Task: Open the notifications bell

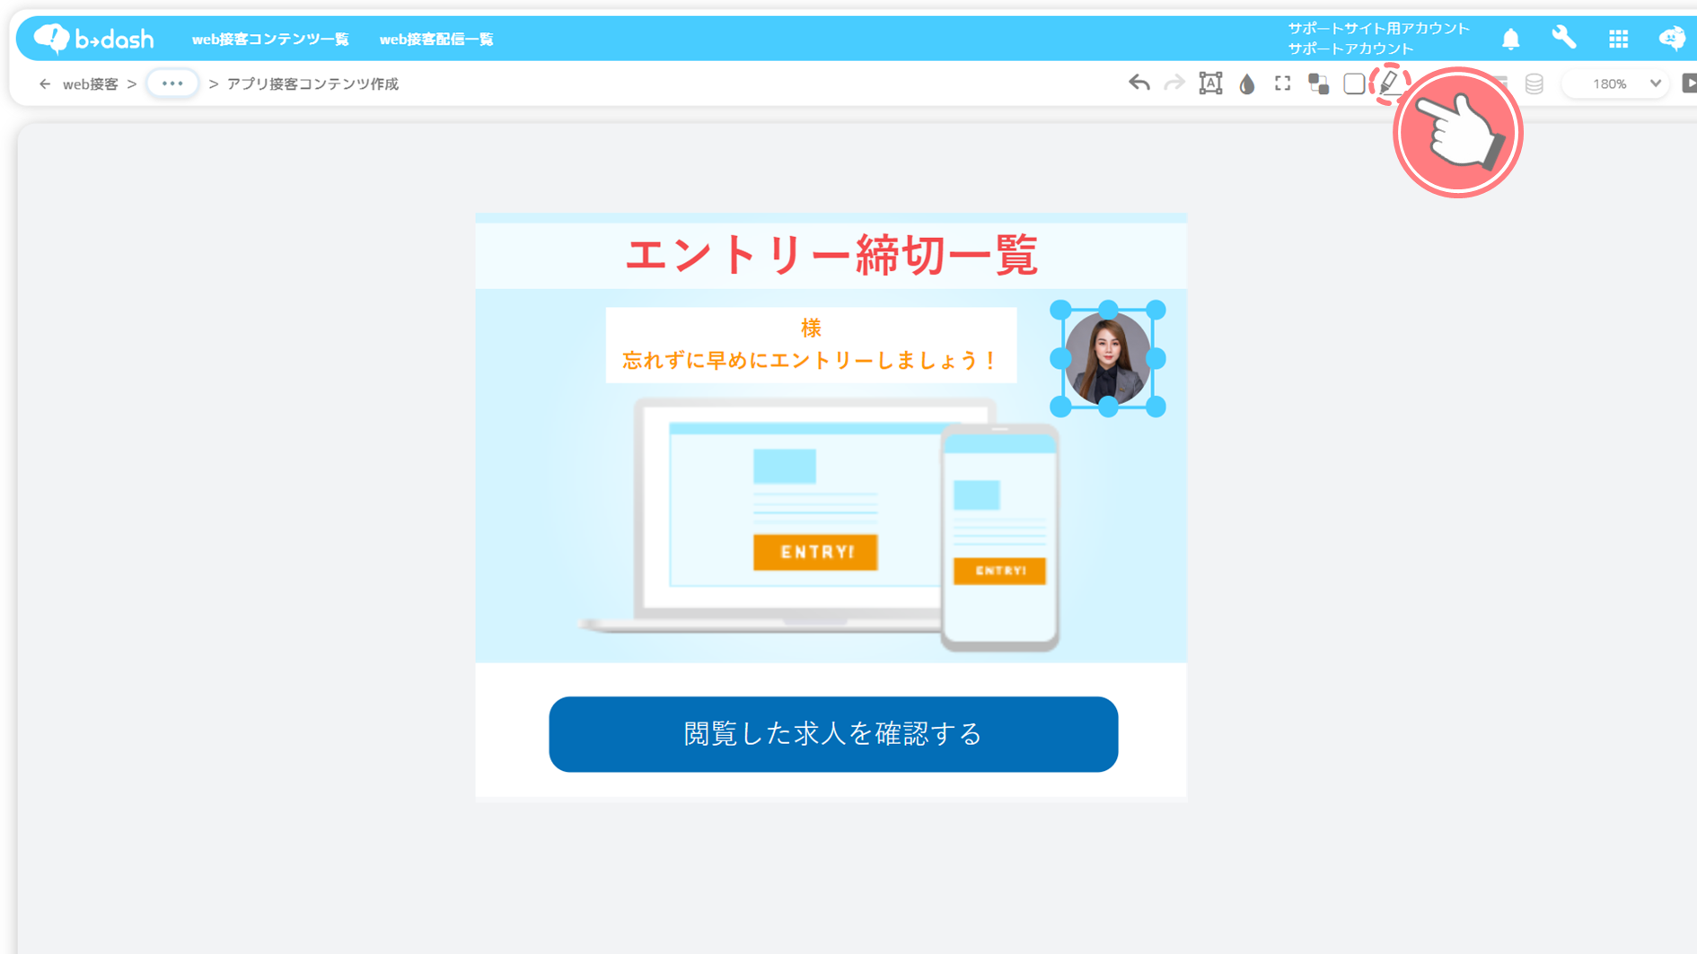Action: coord(1511,39)
